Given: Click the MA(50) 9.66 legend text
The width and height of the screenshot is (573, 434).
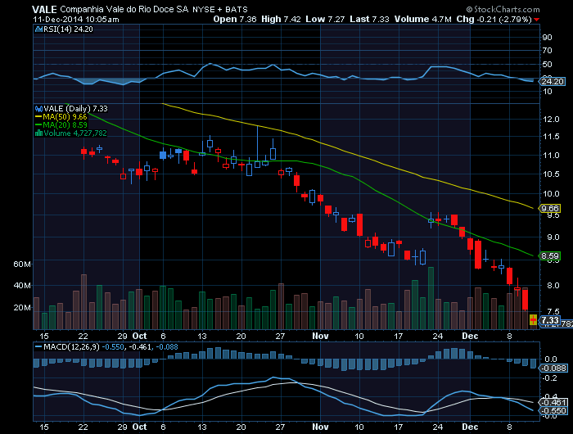Looking at the screenshot, I should click(x=65, y=117).
